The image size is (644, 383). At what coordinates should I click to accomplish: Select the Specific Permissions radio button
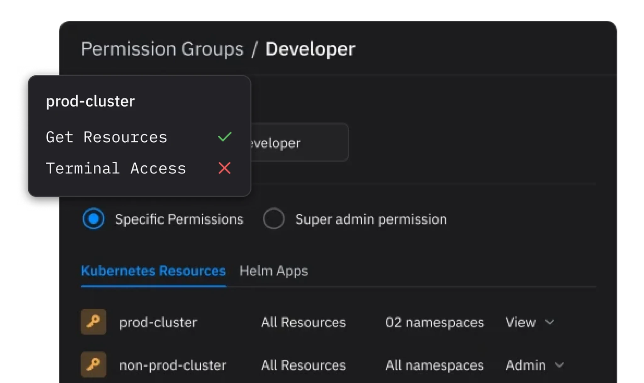[x=93, y=219]
